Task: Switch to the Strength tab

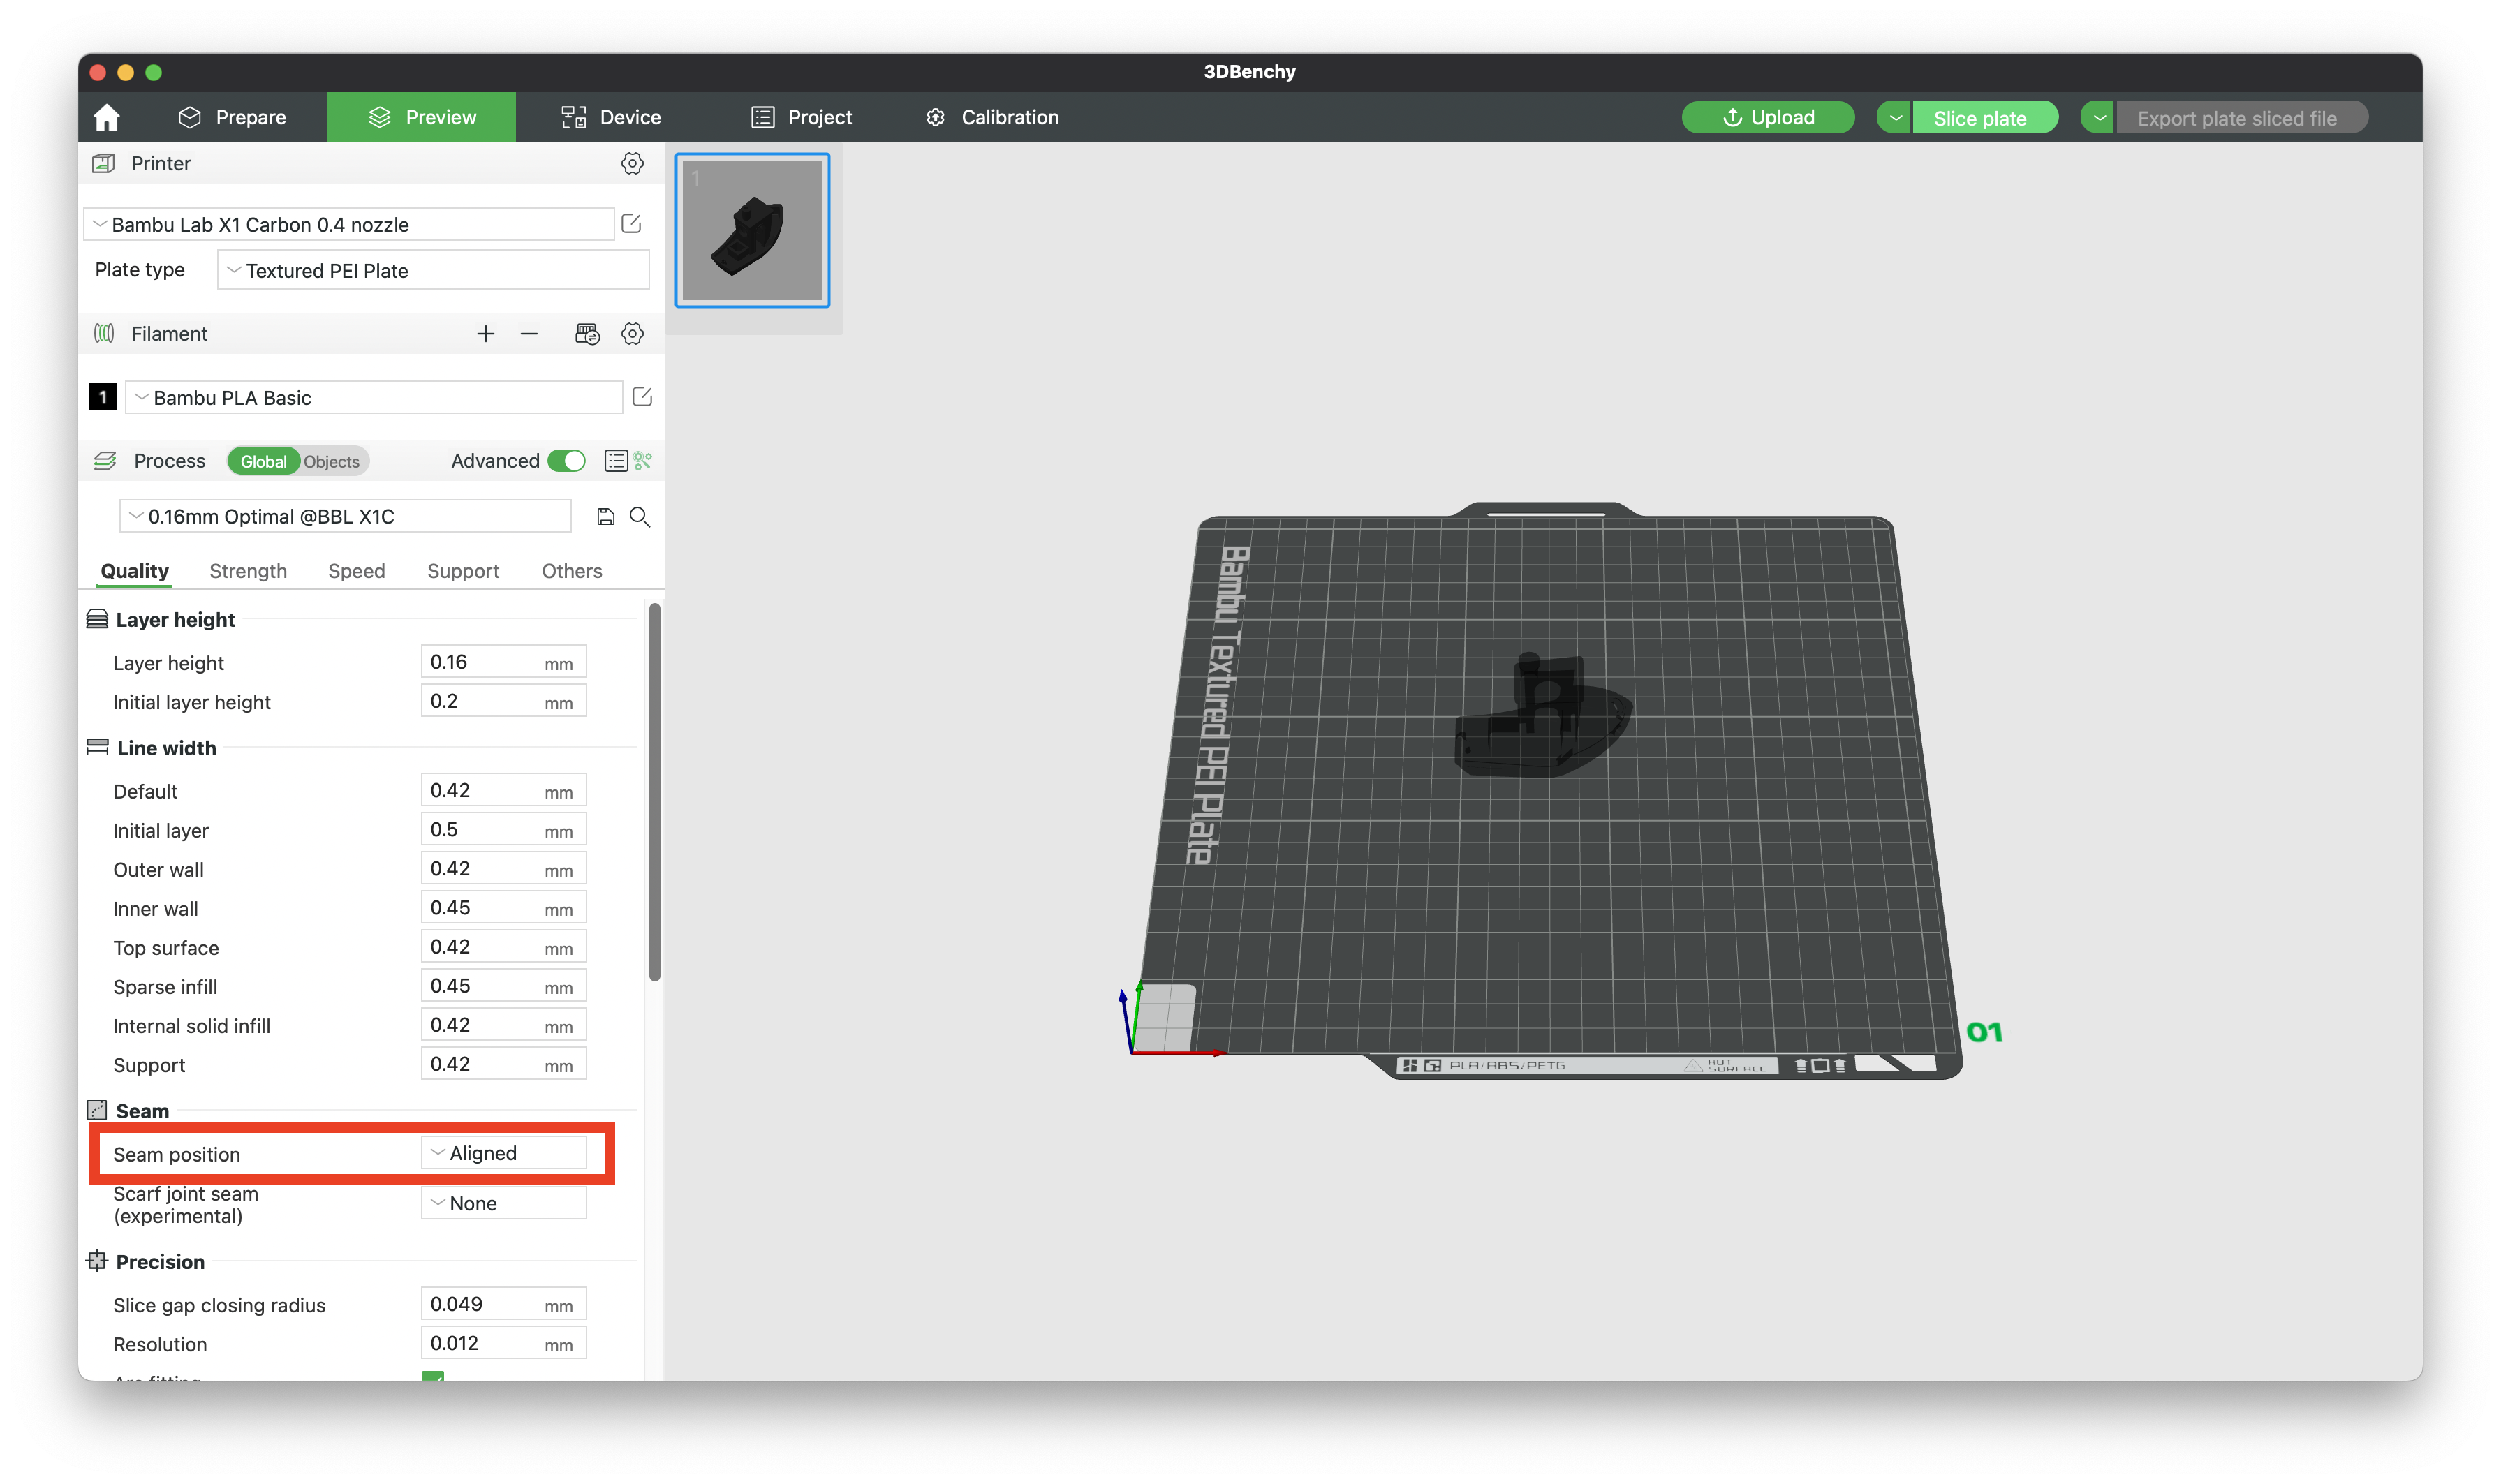Action: (x=247, y=571)
